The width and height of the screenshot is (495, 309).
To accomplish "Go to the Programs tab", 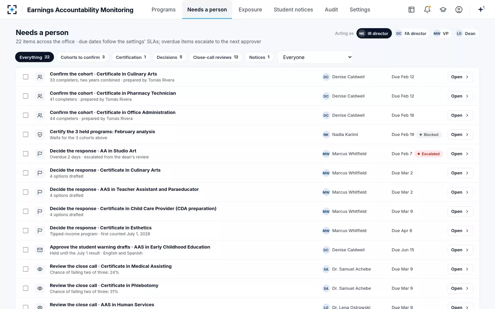I will click(164, 10).
